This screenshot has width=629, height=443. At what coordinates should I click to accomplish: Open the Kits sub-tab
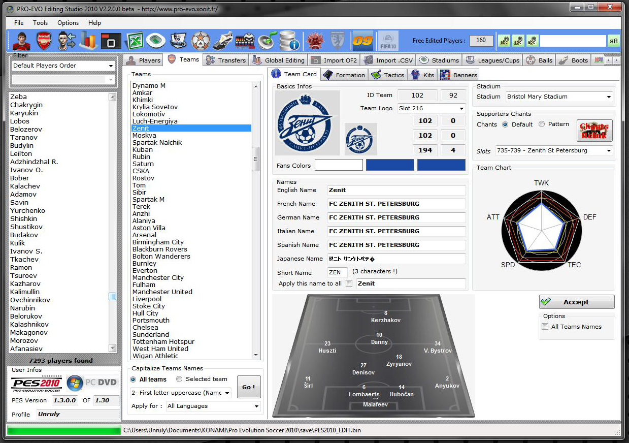click(x=423, y=75)
